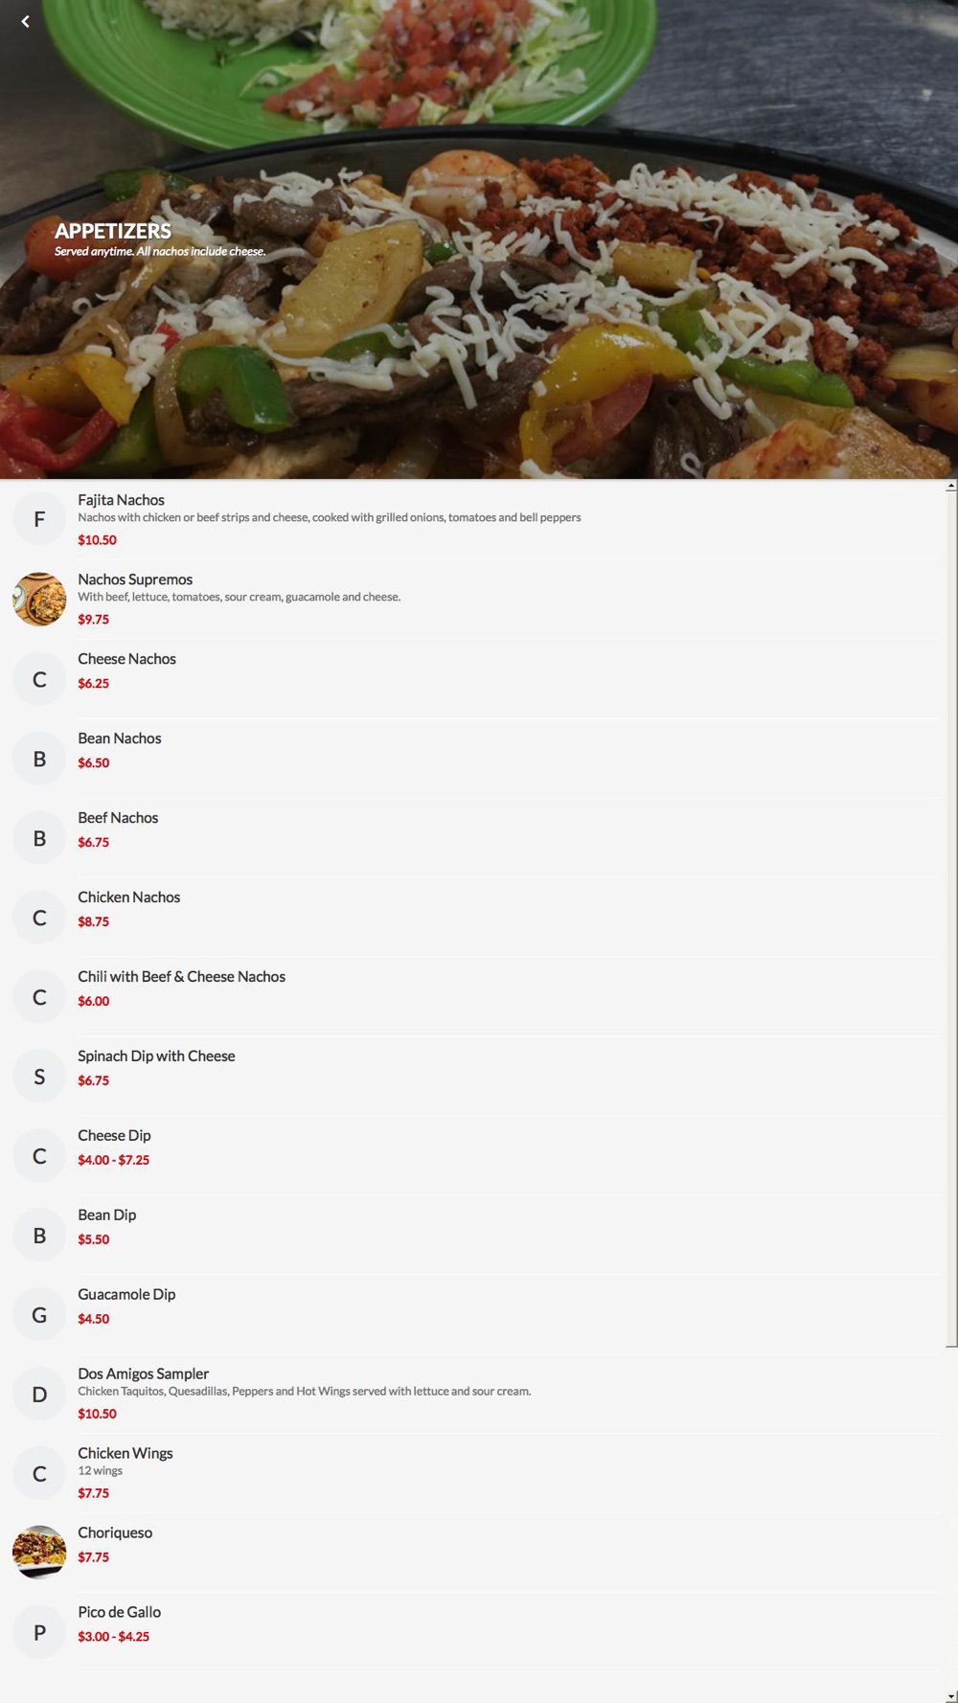
Task: Open the Nachos Supremos photo thumbnail
Action: pyautogui.click(x=39, y=599)
